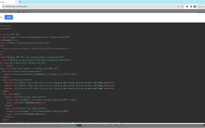This screenshot has height=128, width=205.
Task: Bookmark this page with the star
Action: click(182, 6)
